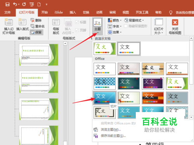Select the green faceted theme under 此演示文稿
The image size is (194, 145).
point(104,49)
